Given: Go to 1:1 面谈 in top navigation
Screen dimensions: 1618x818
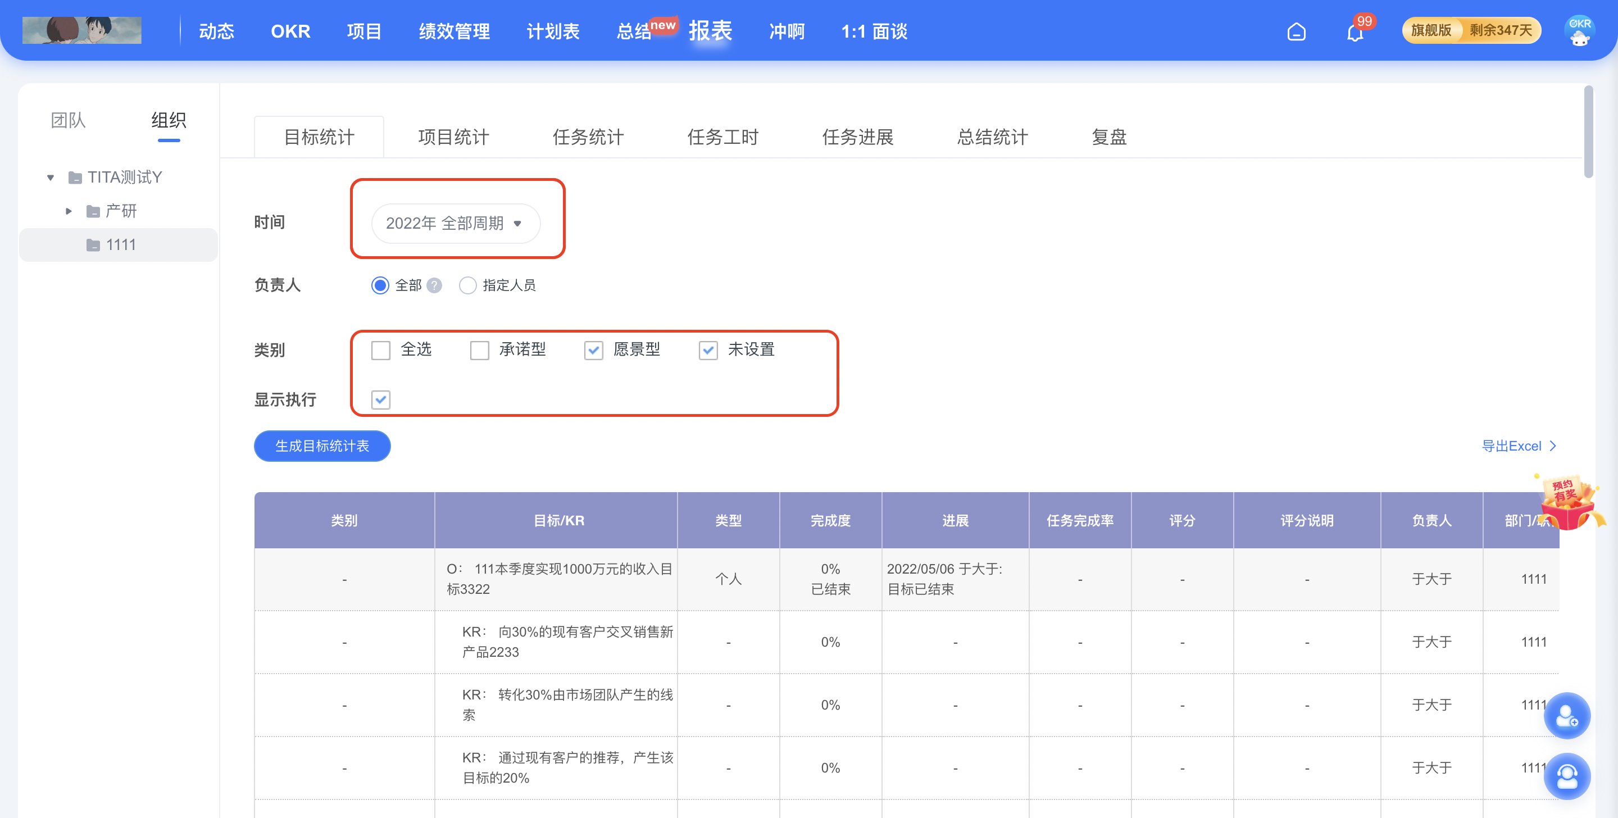Looking at the screenshot, I should point(874,31).
